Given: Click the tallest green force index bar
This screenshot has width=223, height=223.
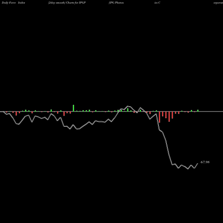Looking at the screenshot, I should (74, 108).
